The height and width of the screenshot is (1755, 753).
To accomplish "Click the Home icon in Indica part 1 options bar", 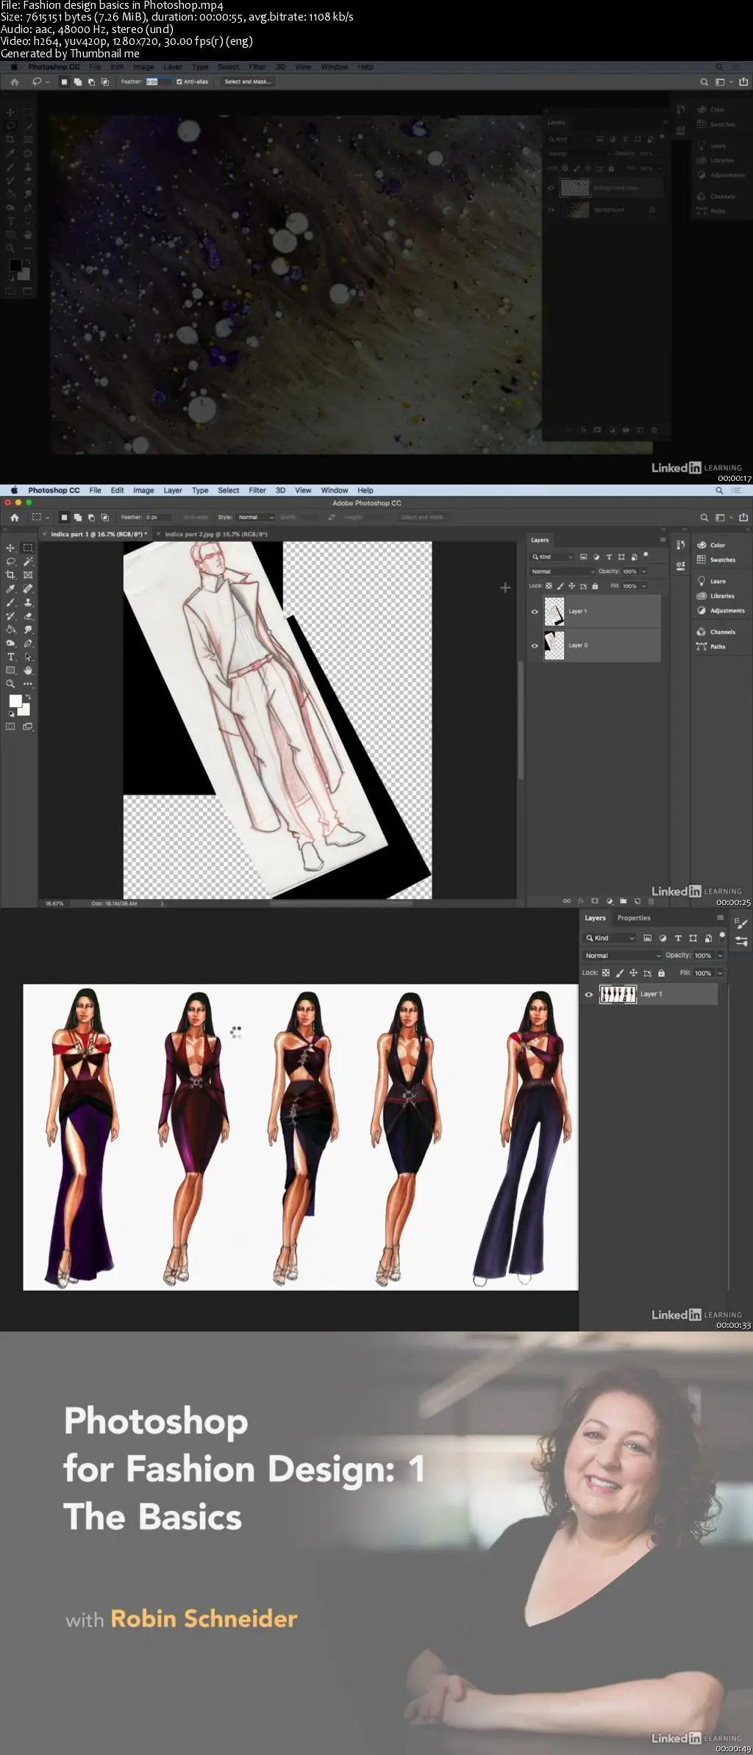I will tap(14, 517).
